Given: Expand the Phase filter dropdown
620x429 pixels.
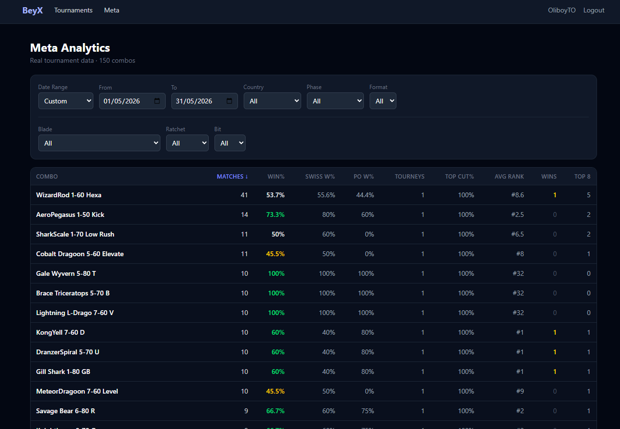Looking at the screenshot, I should pyautogui.click(x=335, y=101).
